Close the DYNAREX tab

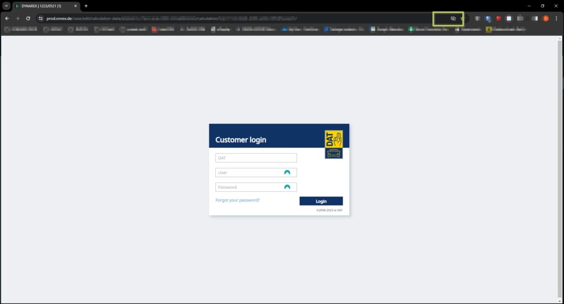click(x=75, y=6)
